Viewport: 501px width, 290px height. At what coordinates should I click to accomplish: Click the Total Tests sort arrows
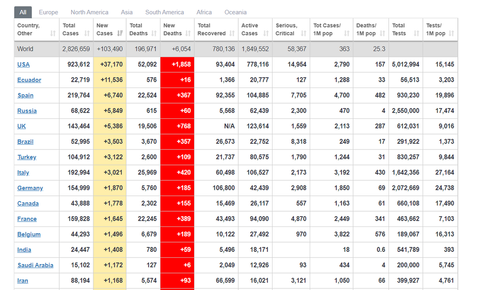click(416, 33)
